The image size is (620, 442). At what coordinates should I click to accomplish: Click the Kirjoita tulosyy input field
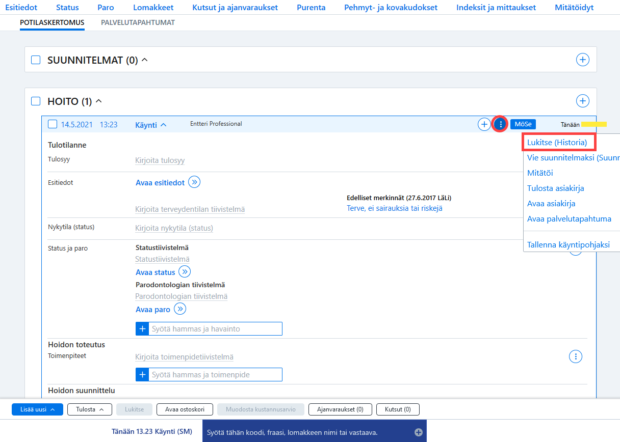(160, 160)
